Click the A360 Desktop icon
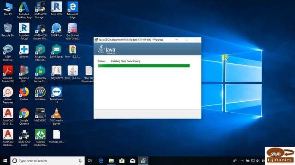 pos(8,53)
